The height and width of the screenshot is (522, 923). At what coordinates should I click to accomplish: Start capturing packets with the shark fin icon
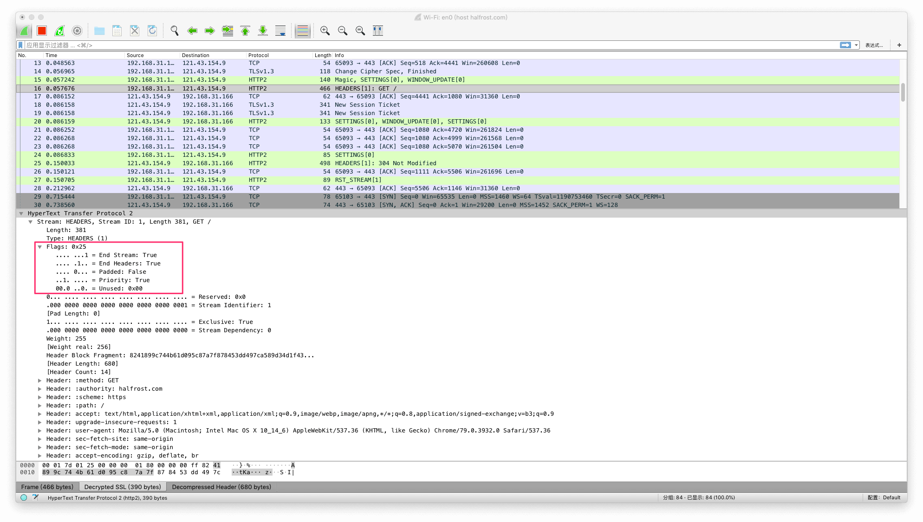[24, 31]
